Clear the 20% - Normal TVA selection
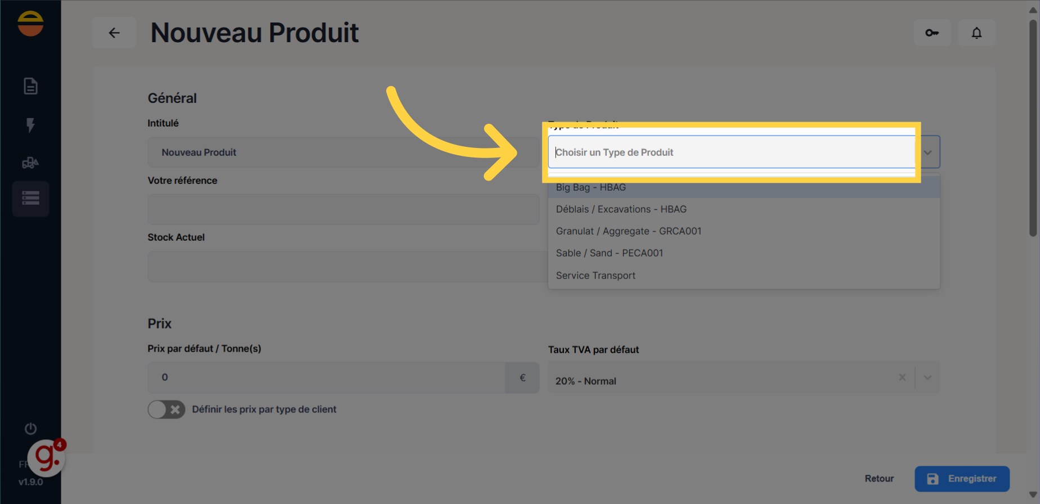Viewport: 1040px width, 504px height. coord(902,377)
